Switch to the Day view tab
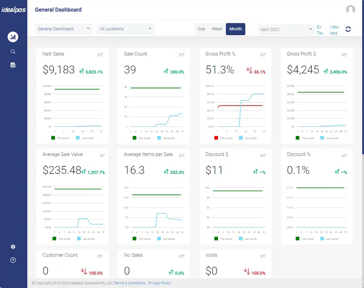This screenshot has width=364, height=288. 202,29
